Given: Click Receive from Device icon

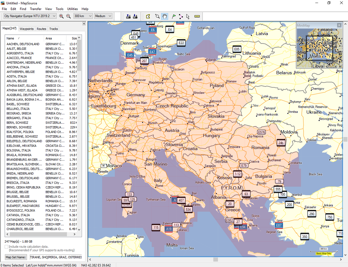Looking at the screenshot, I should pos(135,16).
